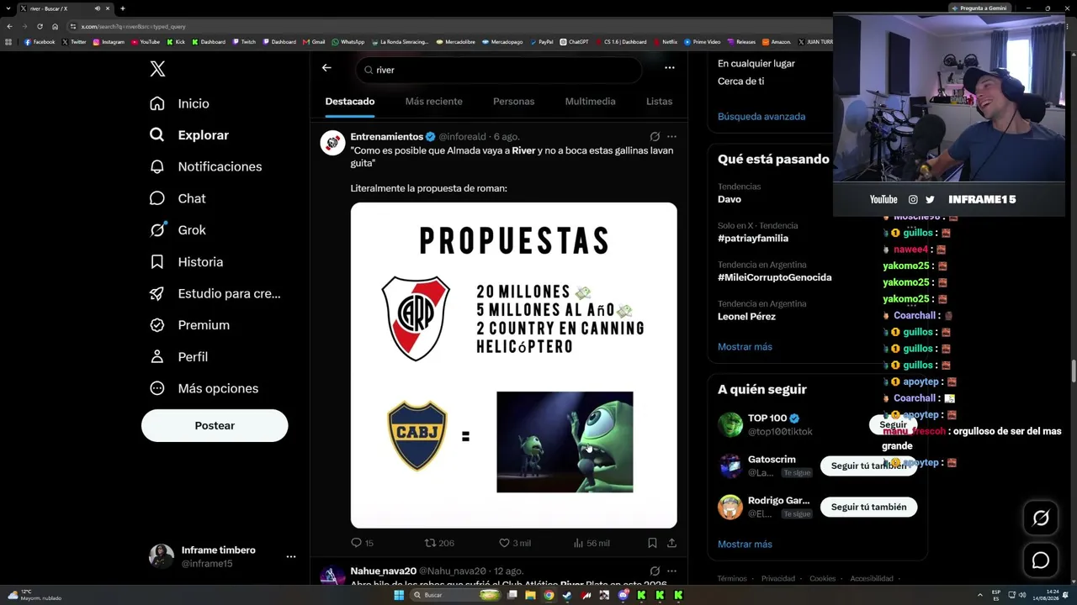
Task: Select the 'En cualquier lugar' filter
Action: 756,63
